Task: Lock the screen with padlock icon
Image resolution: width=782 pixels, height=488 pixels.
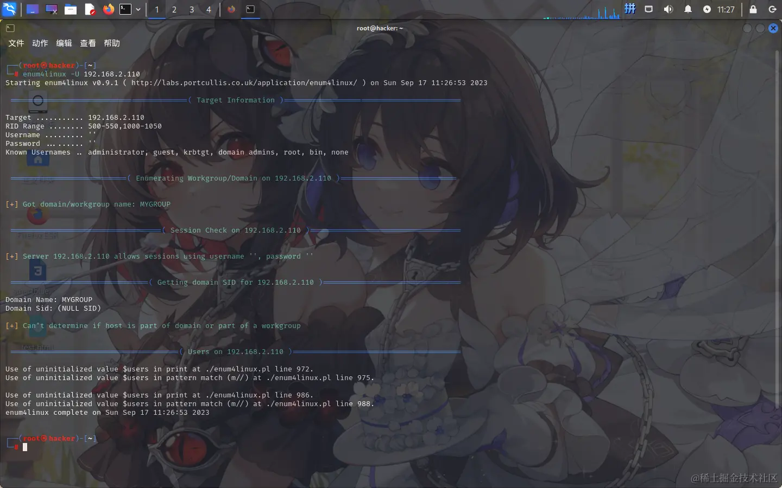Action: tap(753, 9)
